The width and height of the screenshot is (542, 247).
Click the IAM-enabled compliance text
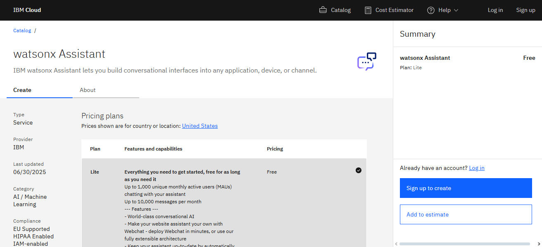[31, 244]
